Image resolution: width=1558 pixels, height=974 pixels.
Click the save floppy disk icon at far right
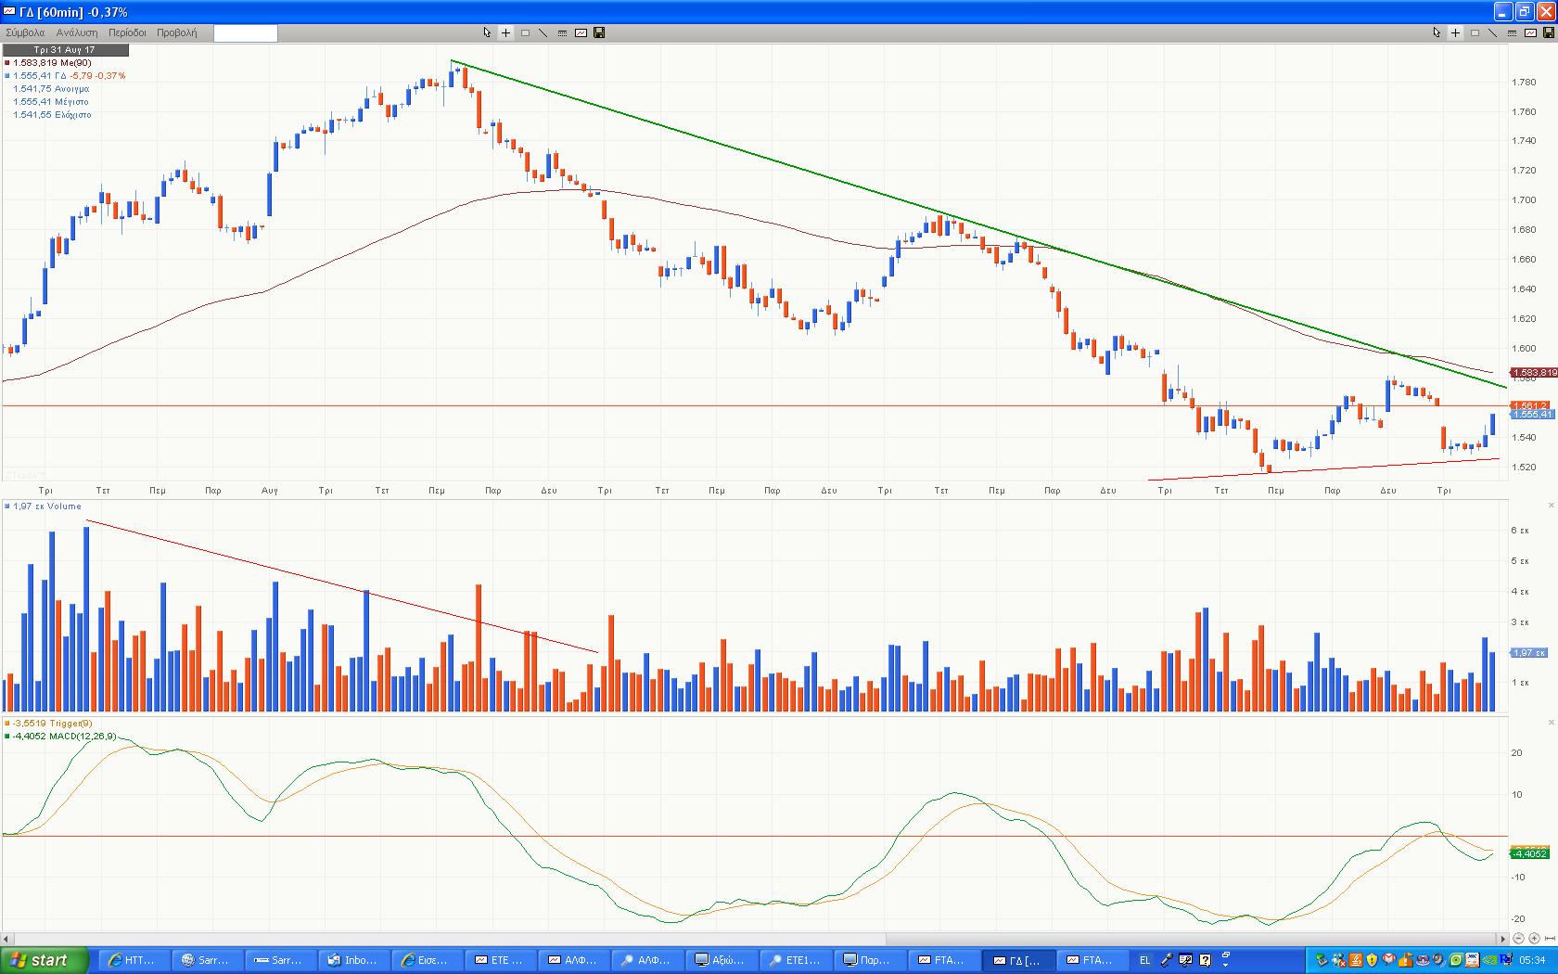(1548, 32)
